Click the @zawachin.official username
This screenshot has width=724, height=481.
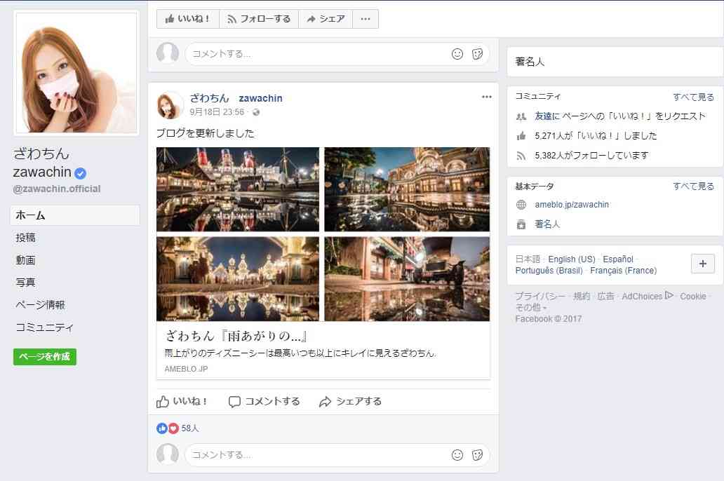[56, 189]
